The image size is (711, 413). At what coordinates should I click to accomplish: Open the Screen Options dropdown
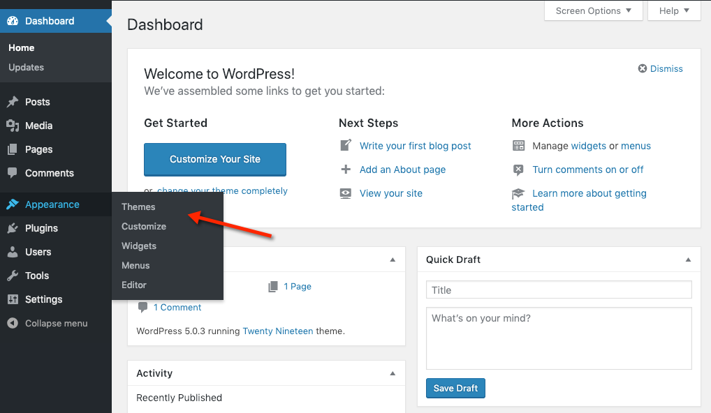click(593, 10)
